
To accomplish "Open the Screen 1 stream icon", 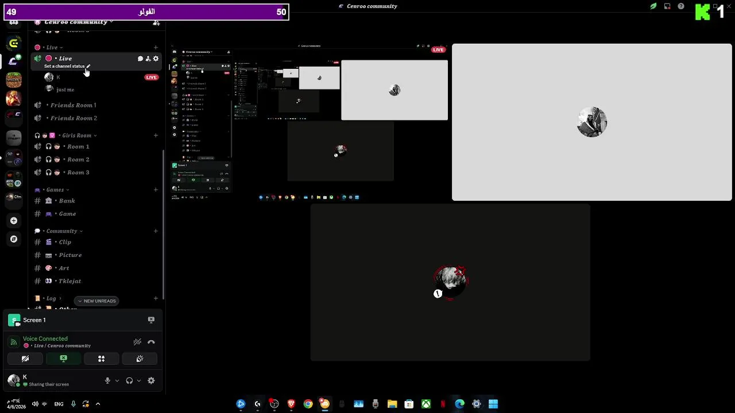I will [14, 320].
